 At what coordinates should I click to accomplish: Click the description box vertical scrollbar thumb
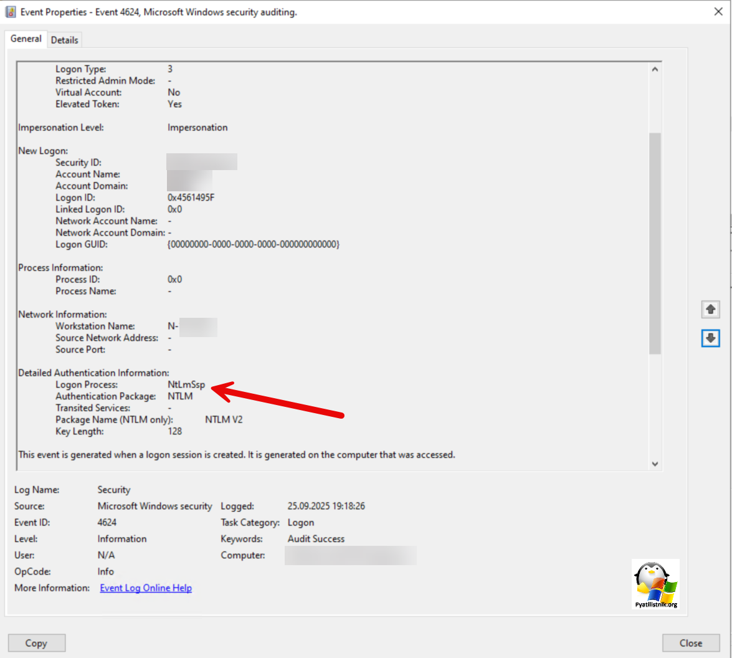(655, 243)
